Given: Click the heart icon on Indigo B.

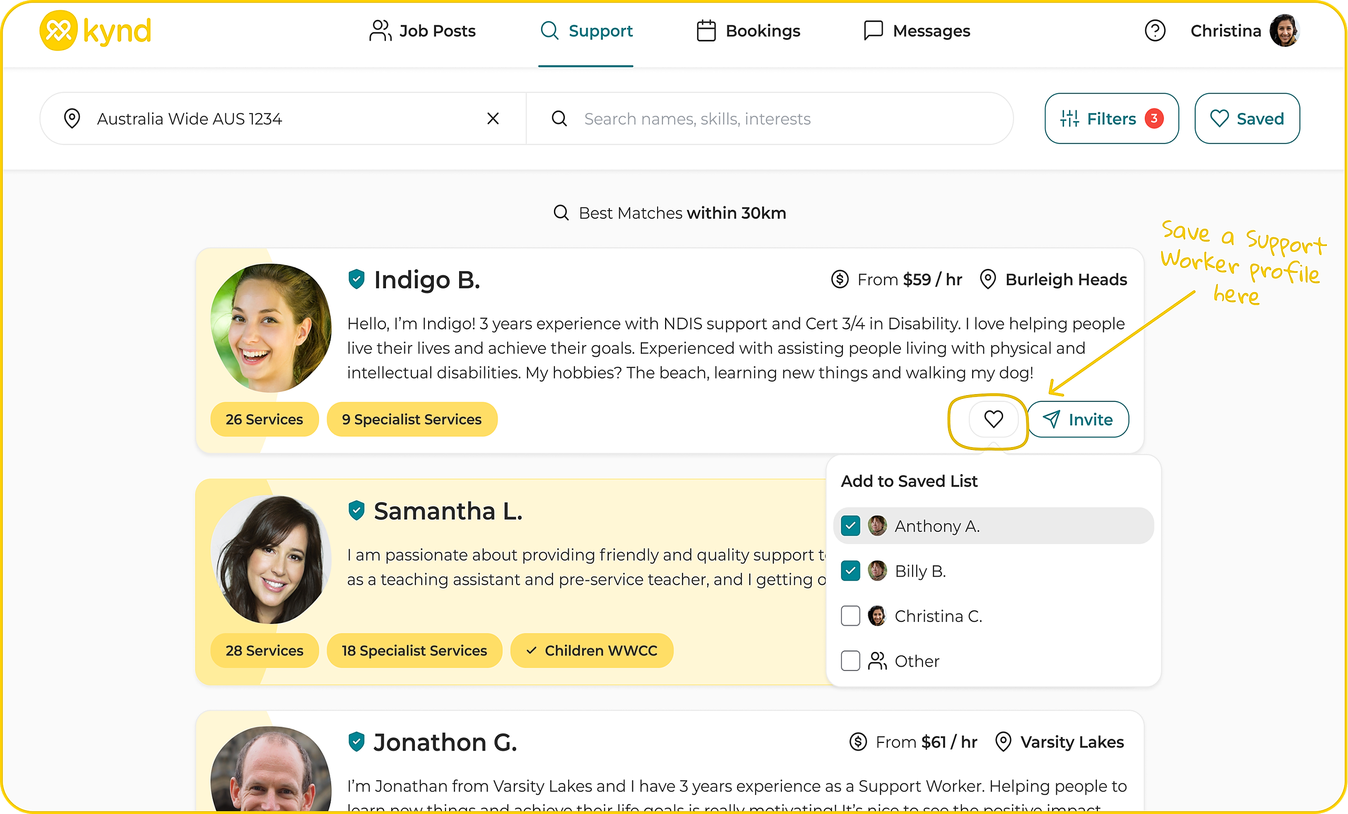Looking at the screenshot, I should click(993, 419).
